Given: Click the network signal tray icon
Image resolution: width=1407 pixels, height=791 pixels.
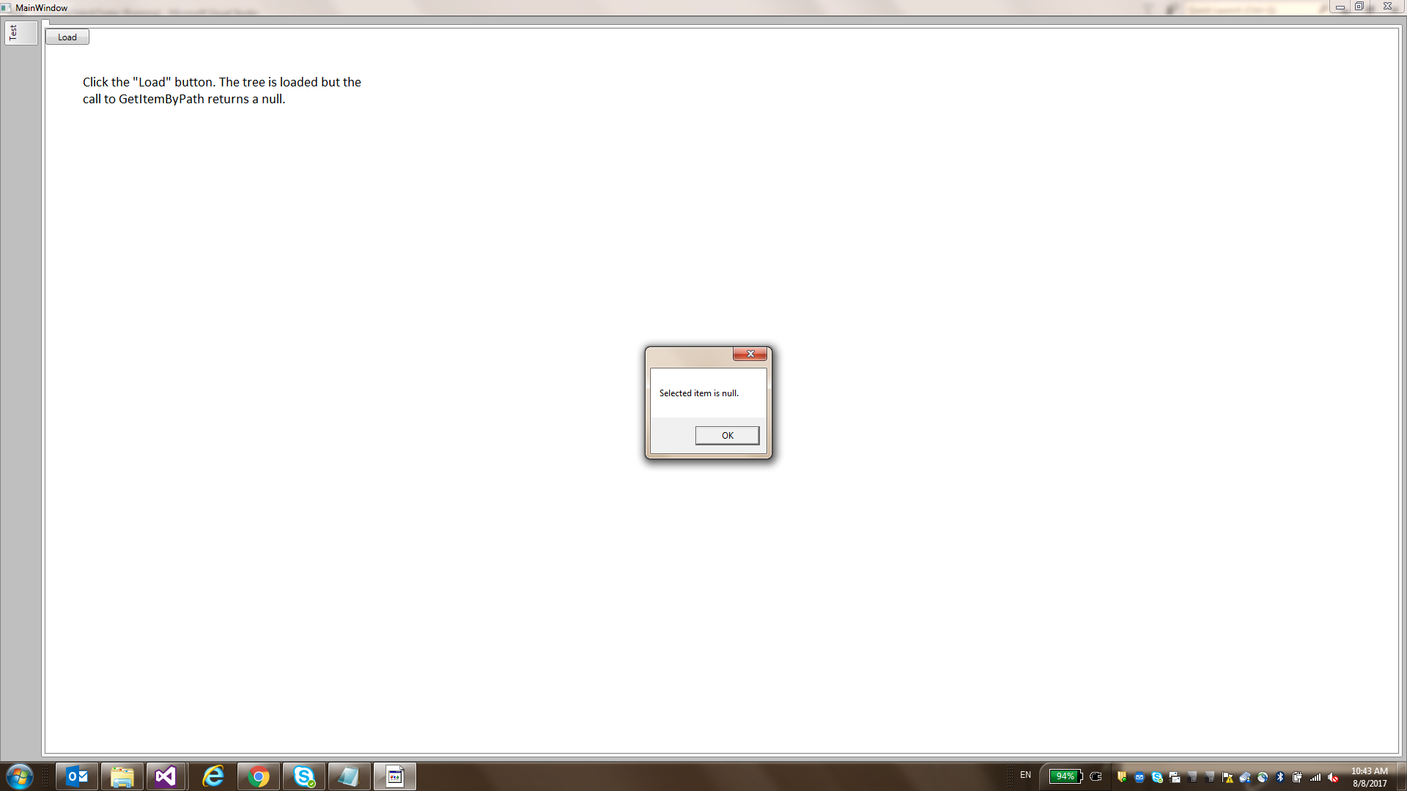Looking at the screenshot, I should coord(1315,777).
